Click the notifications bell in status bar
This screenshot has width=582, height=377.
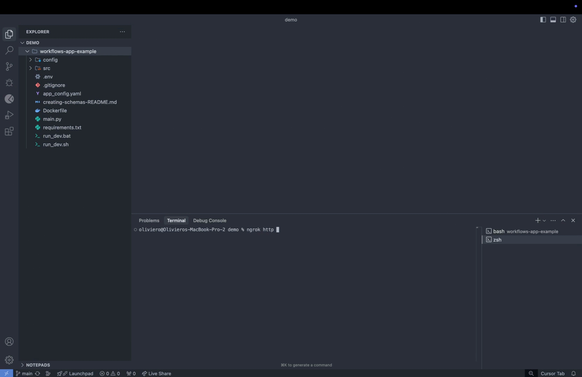[x=573, y=374]
